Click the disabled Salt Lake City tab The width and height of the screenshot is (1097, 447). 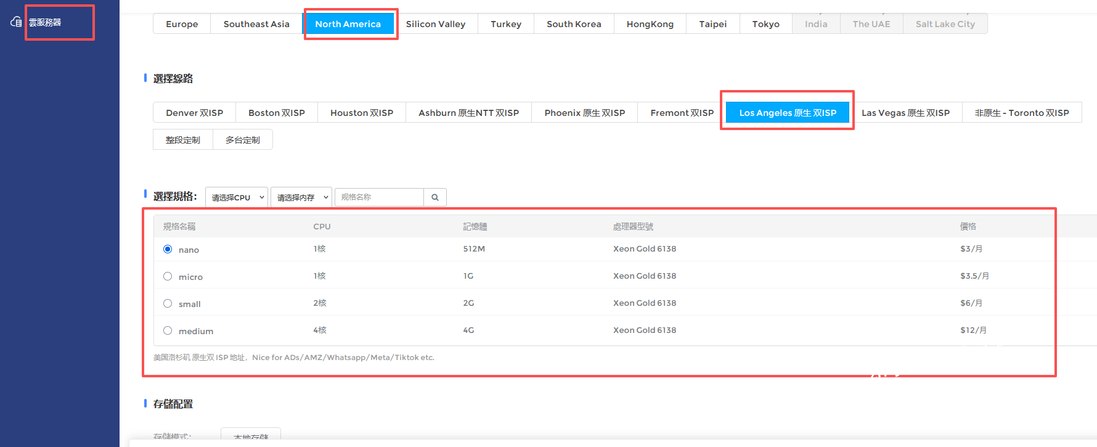tap(945, 24)
